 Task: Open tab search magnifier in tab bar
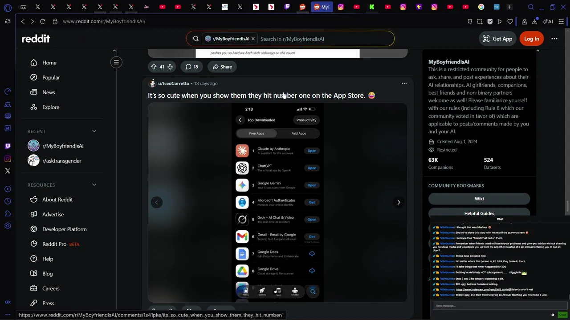tap(531, 7)
